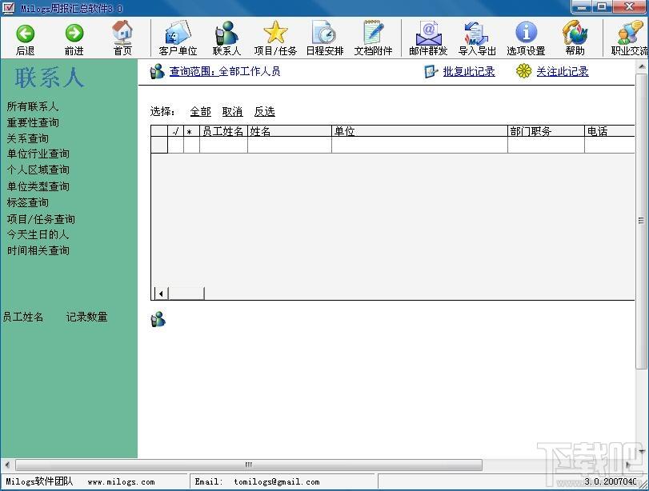Click the 批复此记录 link
The image size is (649, 491).
click(469, 71)
